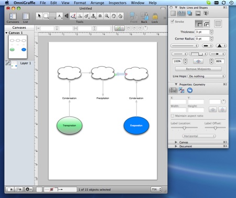Collapse the Canvas 1 disclosure triangle
This screenshot has width=236, height=198.
(x=6, y=33)
